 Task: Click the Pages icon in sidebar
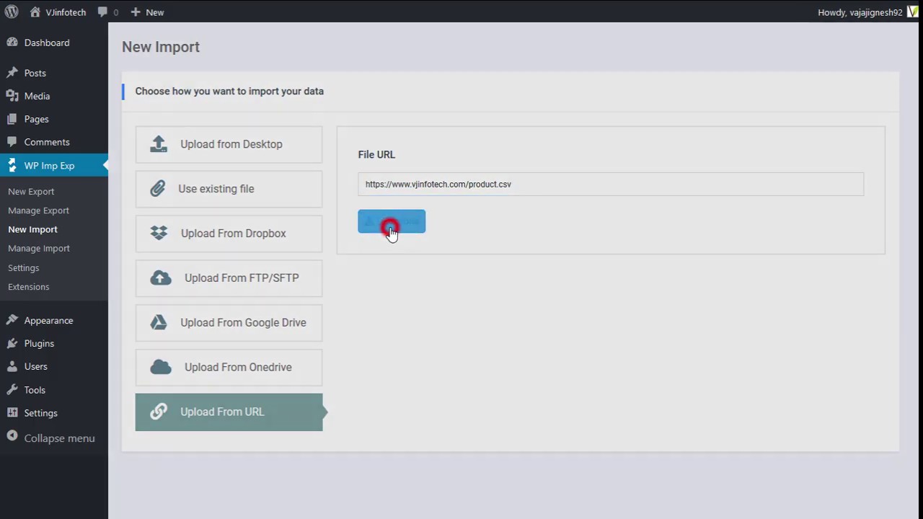(x=12, y=119)
